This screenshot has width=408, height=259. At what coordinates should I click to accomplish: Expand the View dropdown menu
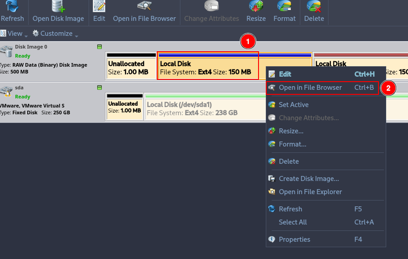(14, 34)
